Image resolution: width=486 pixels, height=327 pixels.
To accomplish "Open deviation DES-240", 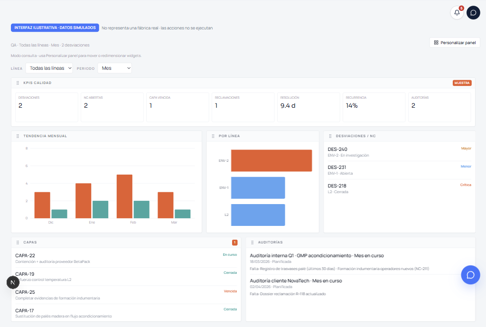I will [x=400, y=152].
